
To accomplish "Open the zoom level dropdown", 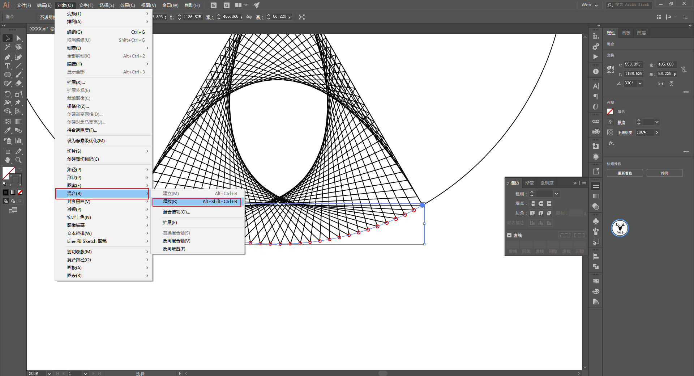I will pyautogui.click(x=49, y=373).
